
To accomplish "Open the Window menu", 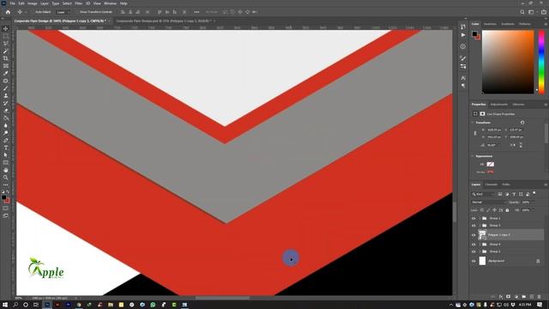I will 110,3.
